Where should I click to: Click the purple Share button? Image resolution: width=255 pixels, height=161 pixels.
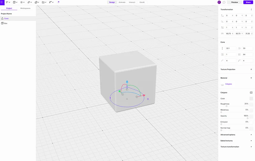tap(248, 2)
